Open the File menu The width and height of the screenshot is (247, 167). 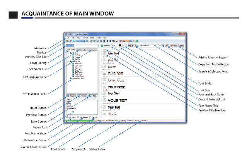(68, 38)
